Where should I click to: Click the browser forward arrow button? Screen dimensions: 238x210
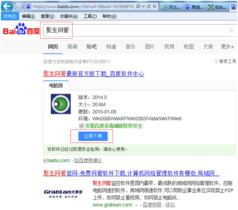click(18, 6)
